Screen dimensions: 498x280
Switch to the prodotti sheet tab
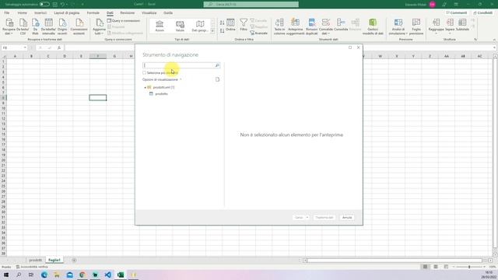click(35, 260)
